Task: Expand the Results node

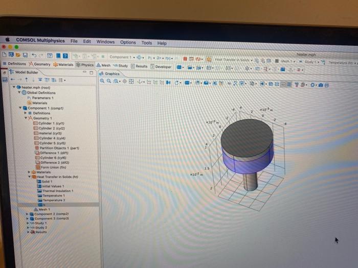Action: click(28, 232)
